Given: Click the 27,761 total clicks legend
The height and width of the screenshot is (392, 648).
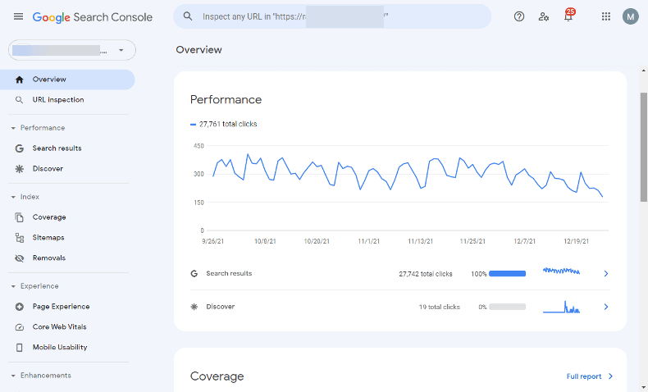Looking at the screenshot, I should click(x=224, y=124).
